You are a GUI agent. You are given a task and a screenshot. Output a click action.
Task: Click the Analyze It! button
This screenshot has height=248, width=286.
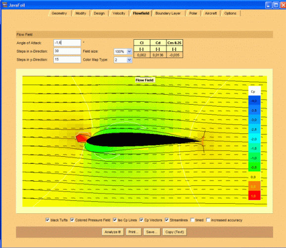point(113,232)
